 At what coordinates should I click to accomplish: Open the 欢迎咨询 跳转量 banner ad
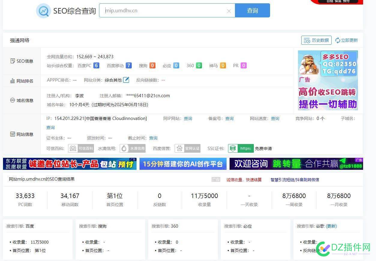click(x=296, y=164)
